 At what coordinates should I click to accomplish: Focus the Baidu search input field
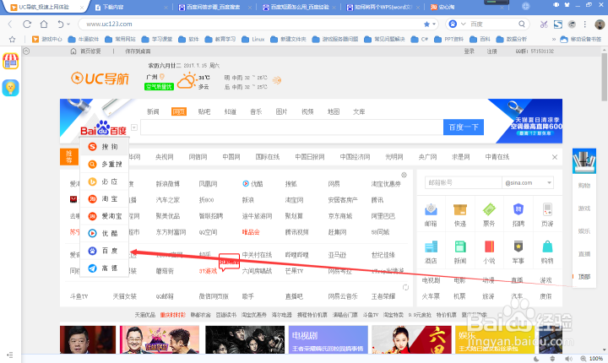pyautogui.click(x=291, y=127)
